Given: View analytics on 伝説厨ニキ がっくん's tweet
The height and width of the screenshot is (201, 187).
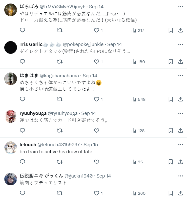Looking at the screenshot, I should (138, 193).
